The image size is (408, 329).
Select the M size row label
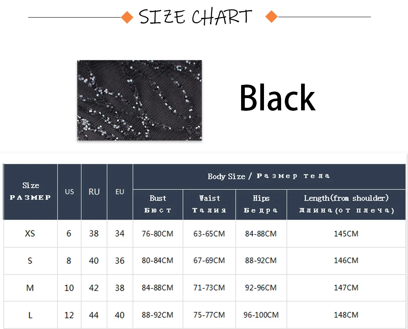coord(30,288)
